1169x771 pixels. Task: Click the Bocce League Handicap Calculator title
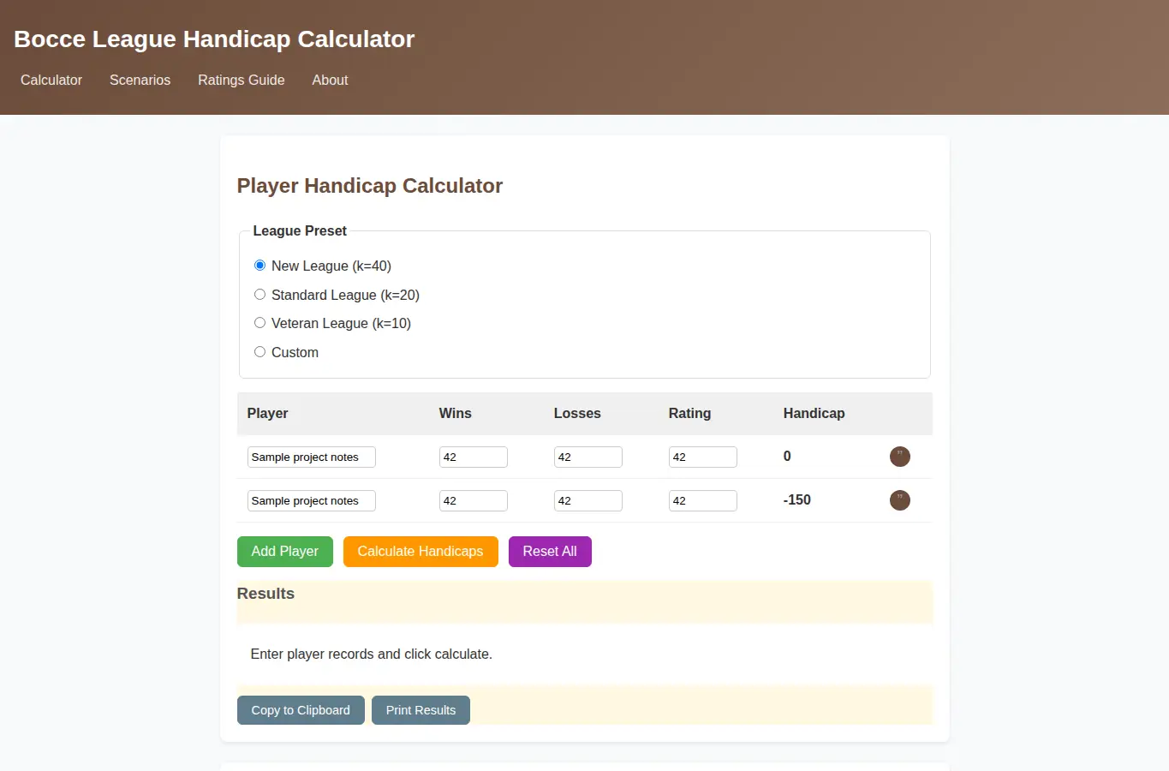(x=214, y=39)
